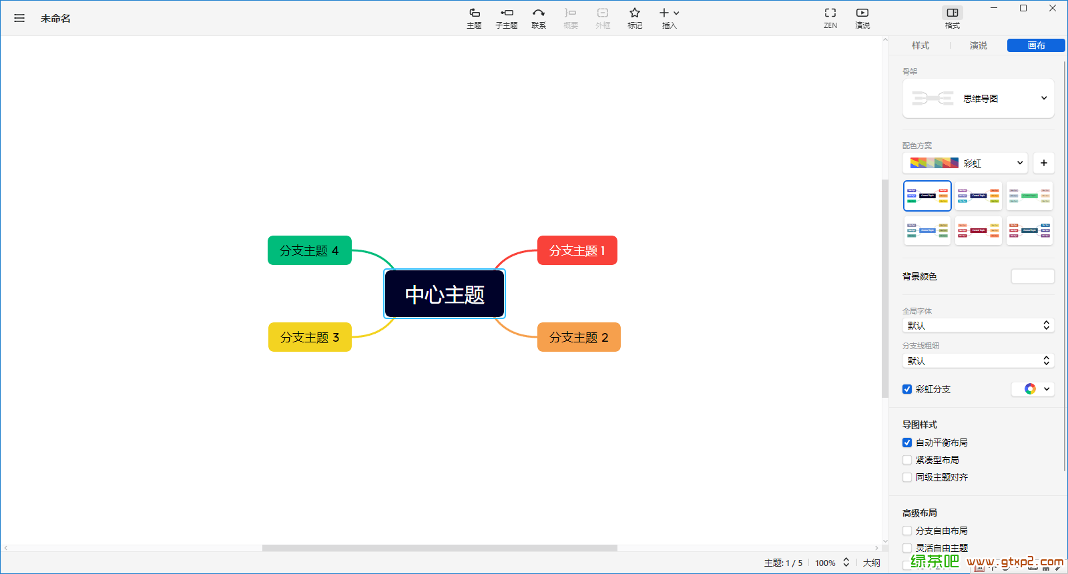Click the Topic (主题) toolbar icon
This screenshot has width=1068, height=574.
click(x=474, y=17)
